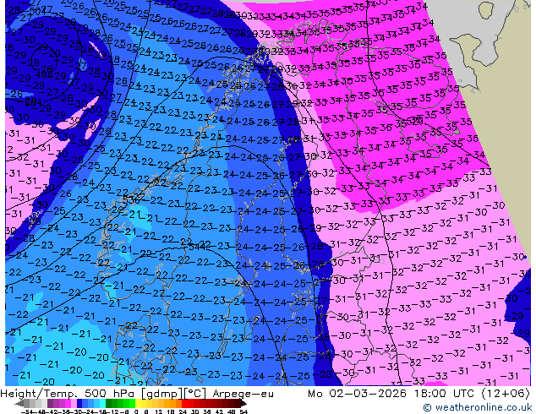Click the yellow swatch at the 0 mark
The image size is (536, 414).
click(138, 404)
